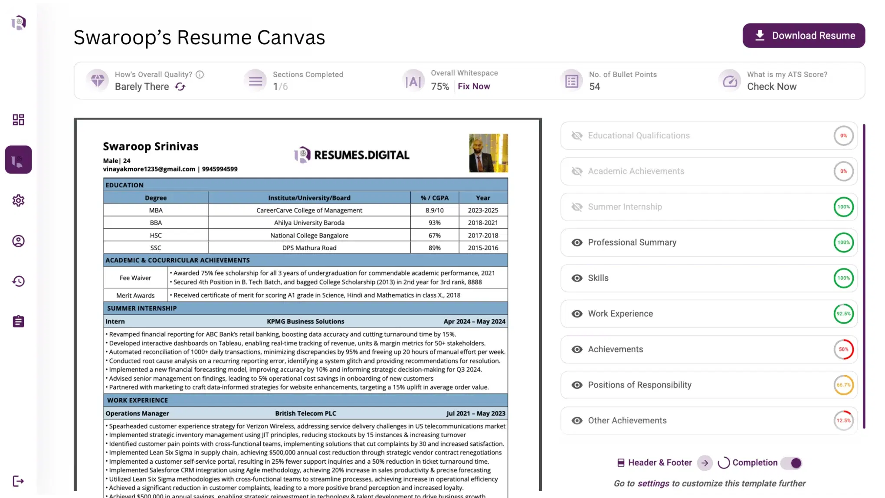Viewport: 885px width, 498px height.
Task: Toggle the Completion switch off
Action: coord(792,463)
